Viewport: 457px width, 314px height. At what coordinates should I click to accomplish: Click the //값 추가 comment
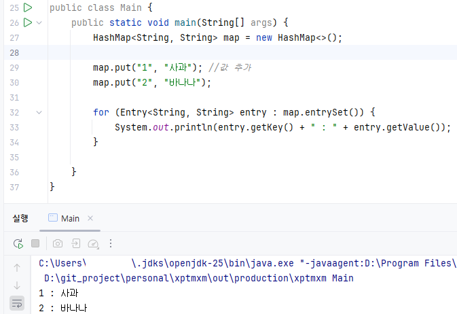pyautogui.click(x=230, y=68)
